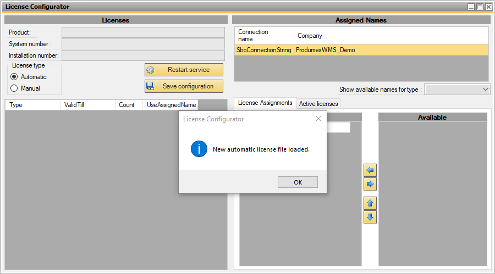Click the Type column header
This screenshot has width=495, height=274.
pos(32,105)
